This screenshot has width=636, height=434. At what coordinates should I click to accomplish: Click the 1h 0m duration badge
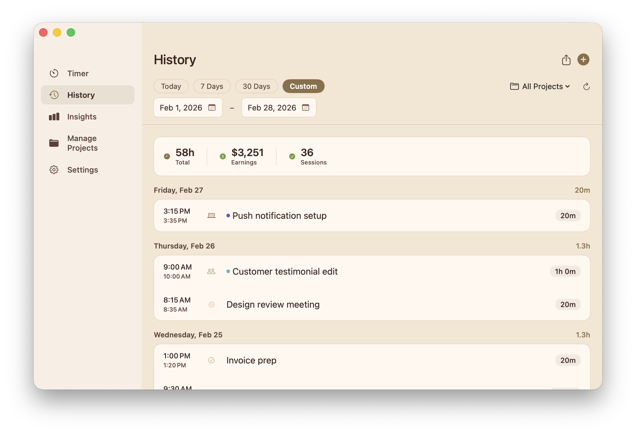coord(565,271)
